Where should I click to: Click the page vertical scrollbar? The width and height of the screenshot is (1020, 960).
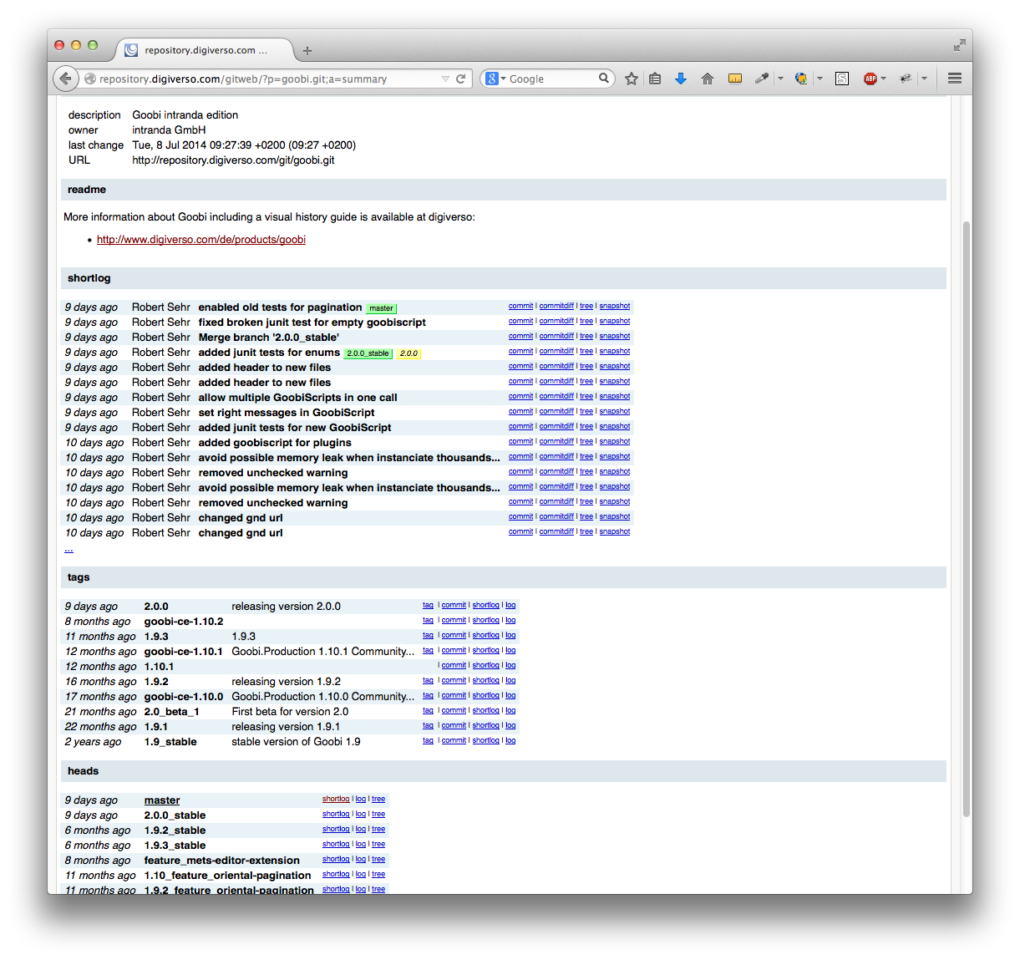click(967, 518)
